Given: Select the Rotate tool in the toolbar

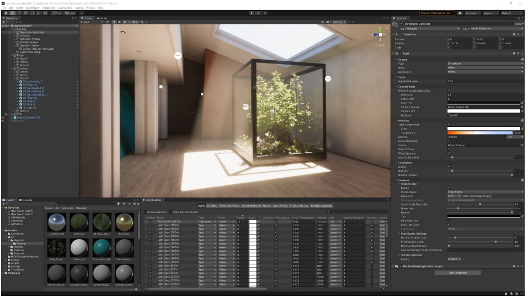Looking at the screenshot, I should tap(20, 12).
